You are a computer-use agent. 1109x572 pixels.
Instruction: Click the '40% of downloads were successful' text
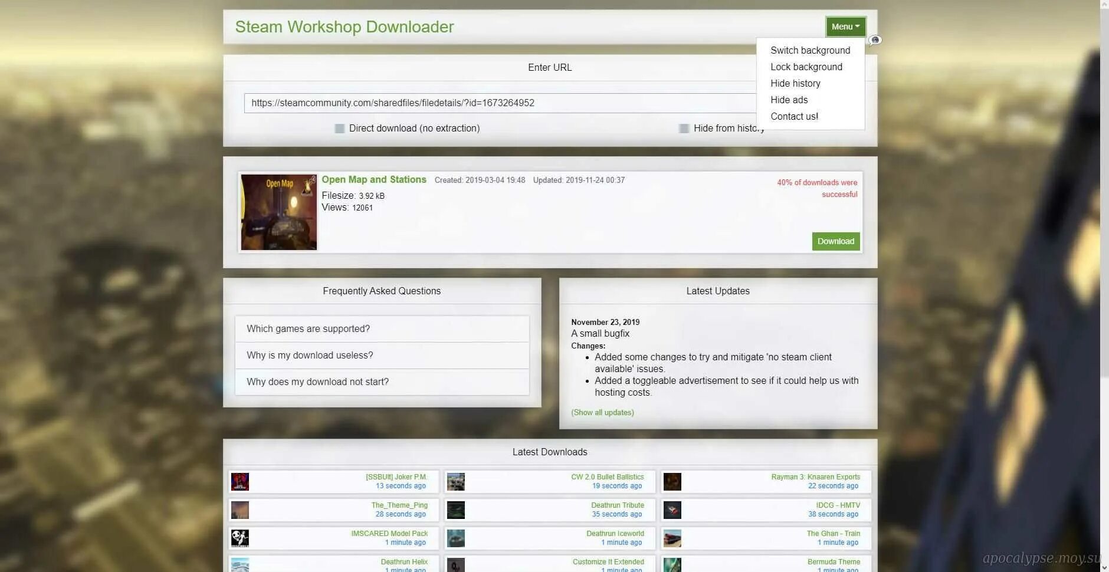[817, 189]
